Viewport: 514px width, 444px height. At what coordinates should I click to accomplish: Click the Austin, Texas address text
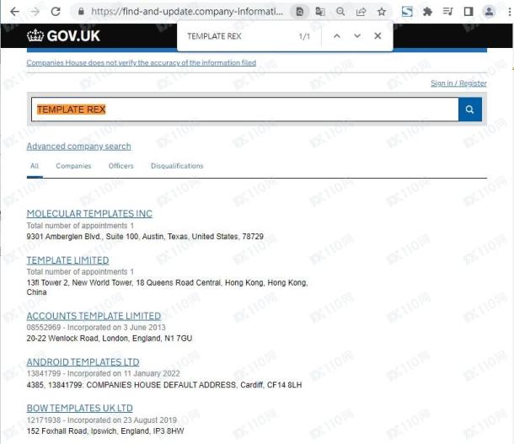pyautogui.click(x=145, y=237)
